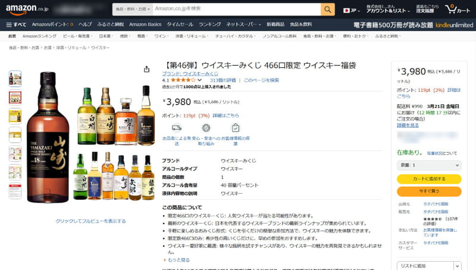Open the ビール・発泡酒 subnav dropdown

coord(77,36)
